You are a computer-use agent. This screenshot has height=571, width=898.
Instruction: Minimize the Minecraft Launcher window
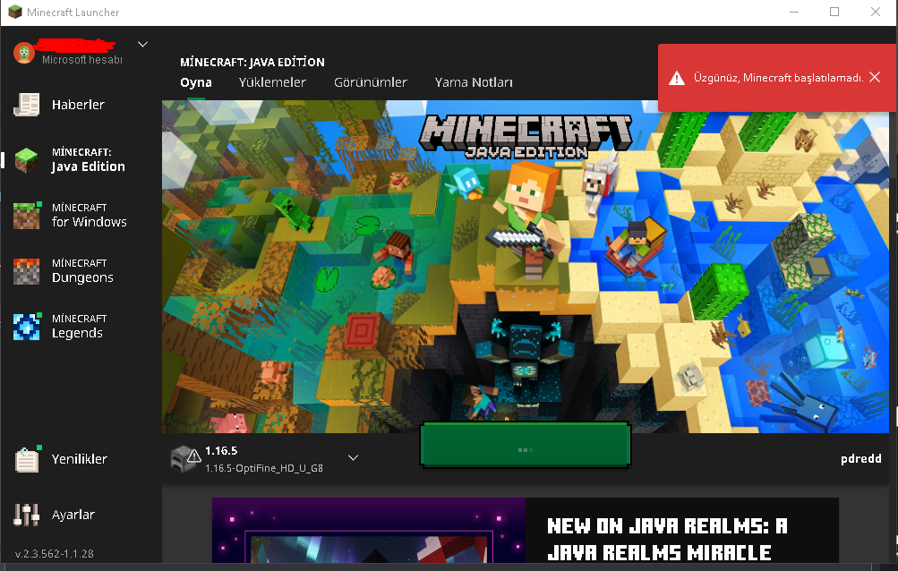click(794, 12)
